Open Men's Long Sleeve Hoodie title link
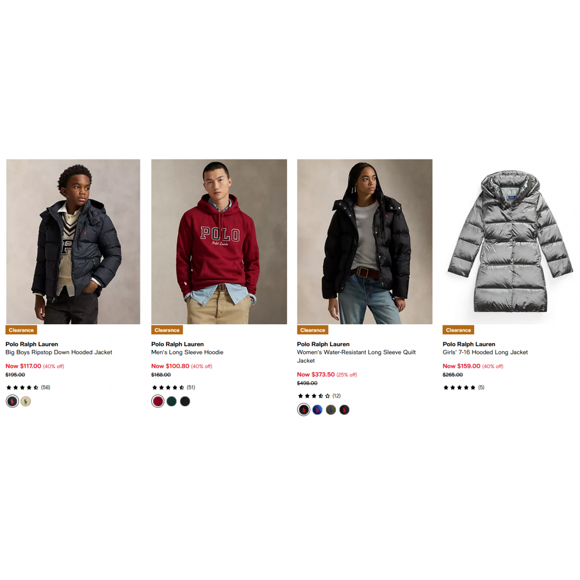 188,352
